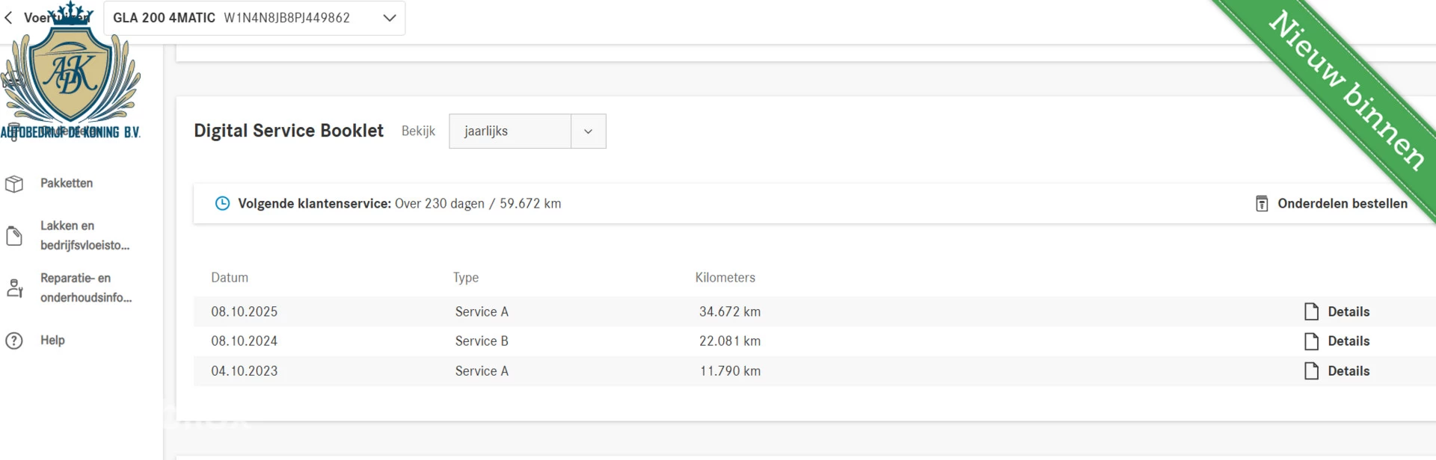Click the back arrow next to Voertuigen
The width and height of the screenshot is (1436, 460).
tap(8, 18)
